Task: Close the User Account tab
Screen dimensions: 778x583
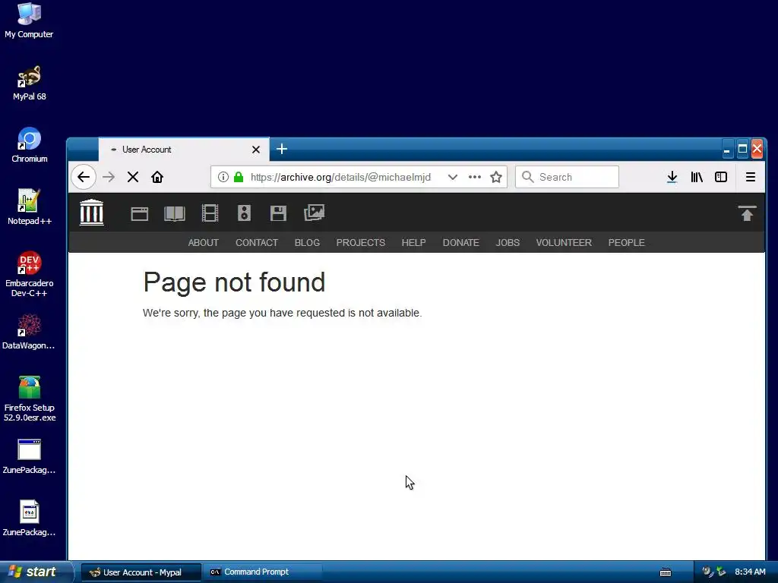Action: (256, 150)
